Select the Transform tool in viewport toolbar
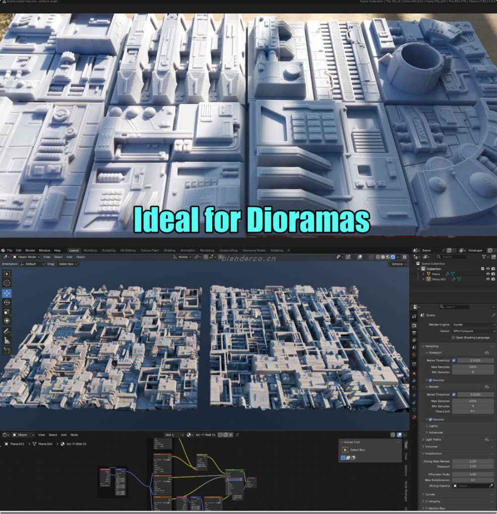 coord(7,321)
